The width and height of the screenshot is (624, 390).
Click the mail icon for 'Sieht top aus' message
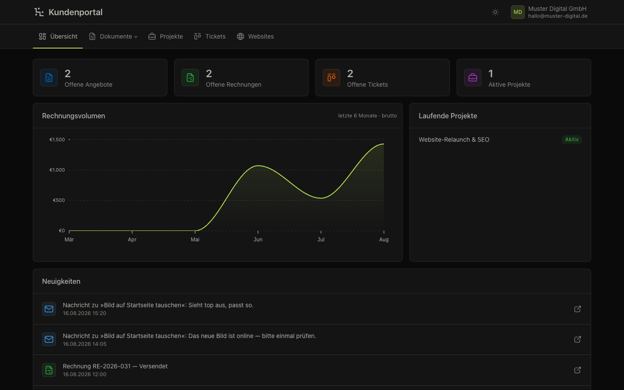click(49, 309)
